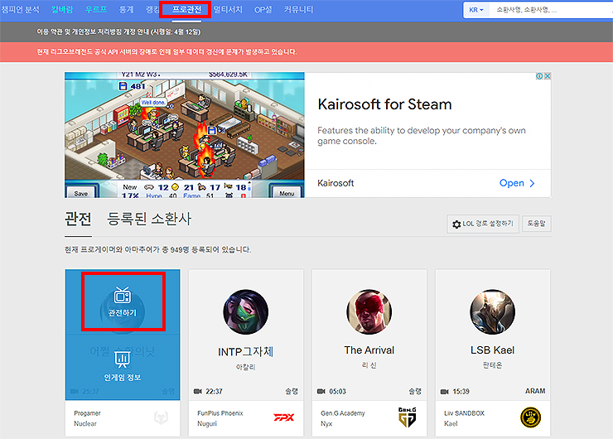This screenshot has width=613, height=439.
Task: Close the ad with the X icon
Action: coord(548,76)
